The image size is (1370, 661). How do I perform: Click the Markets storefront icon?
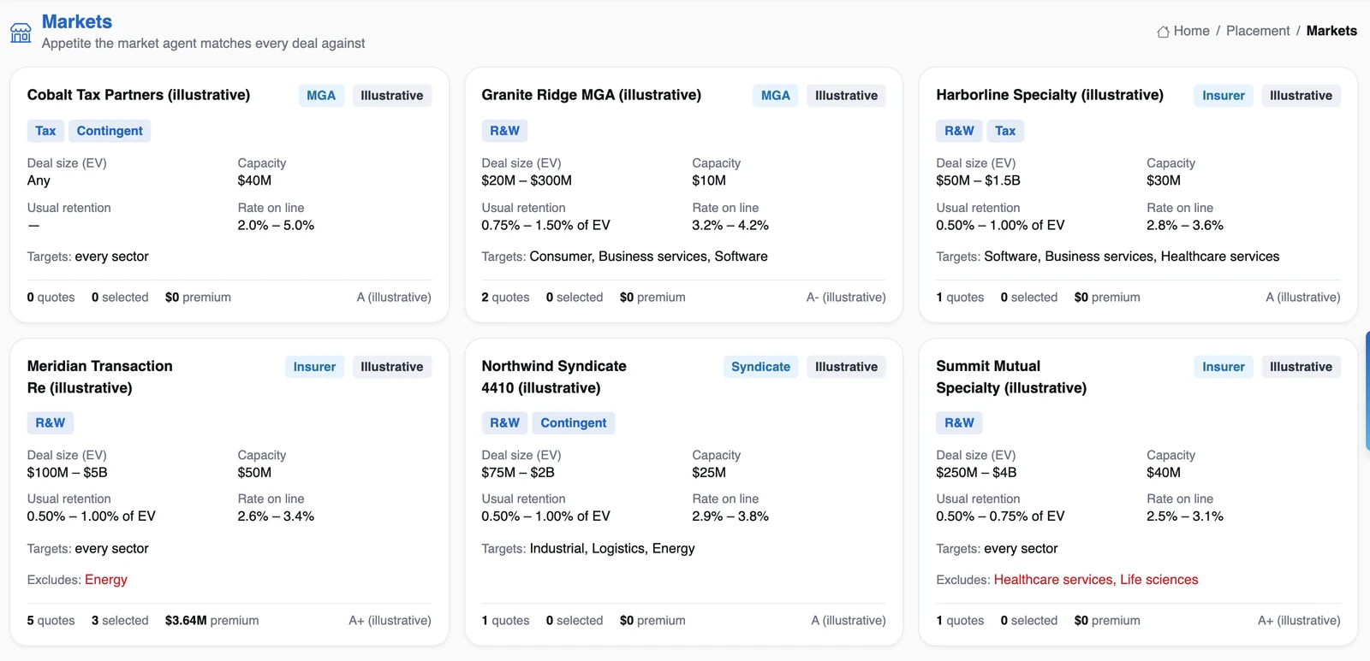[21, 32]
